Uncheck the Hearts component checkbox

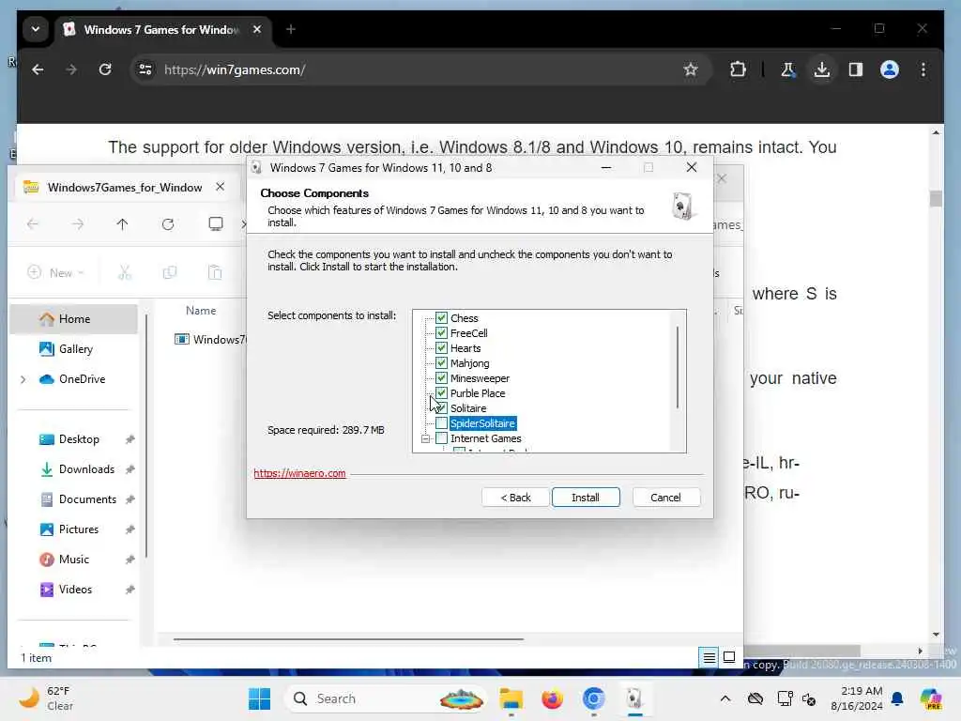[441, 347]
